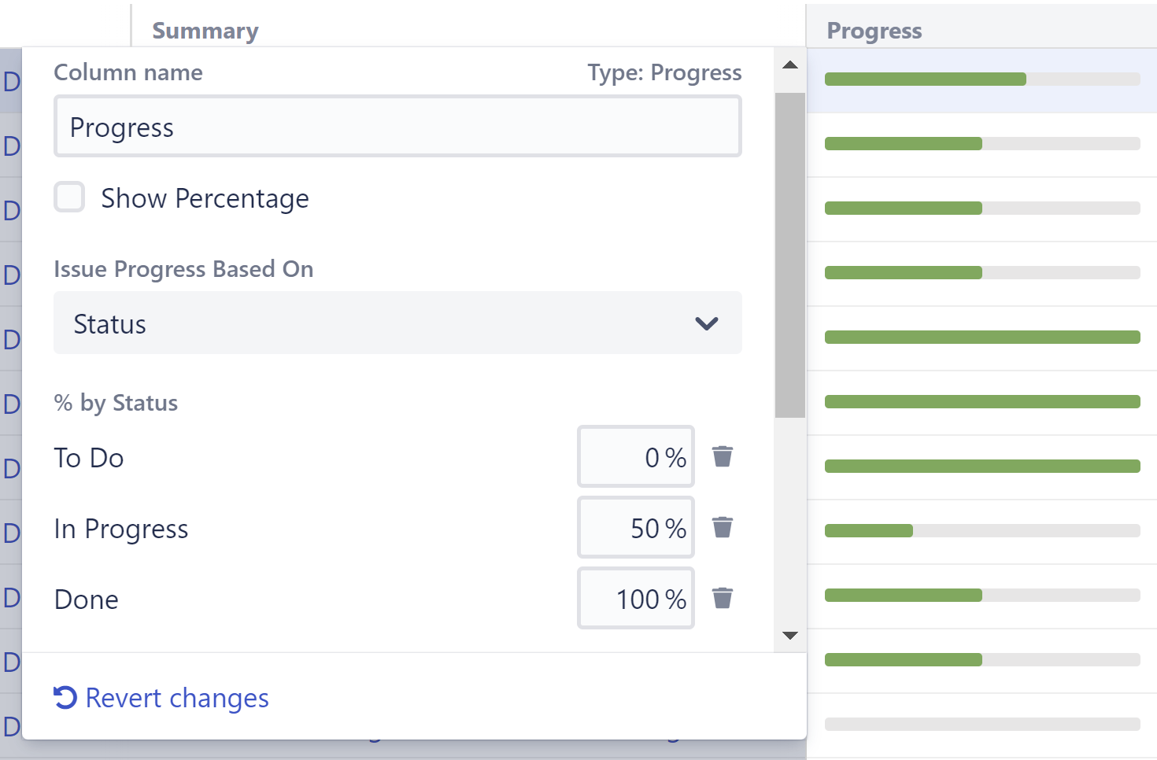Screen dimensions: 1157x760
Task: Click inside the Column name field
Action: point(397,126)
